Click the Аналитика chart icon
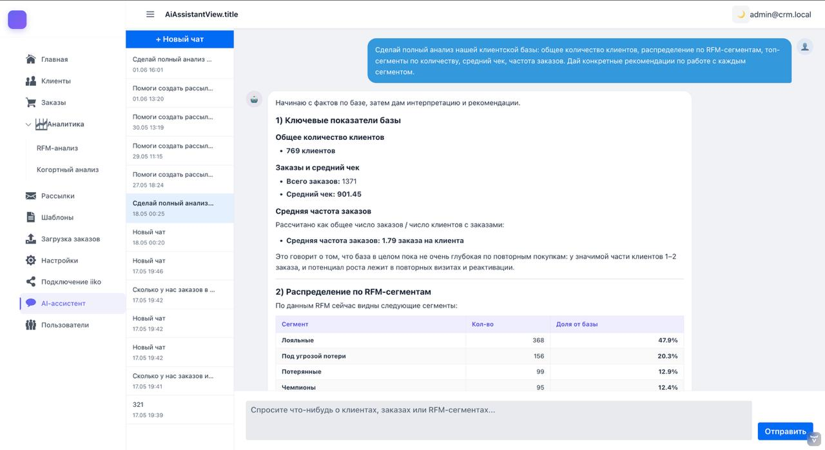The height and width of the screenshot is (450, 825). [x=41, y=124]
